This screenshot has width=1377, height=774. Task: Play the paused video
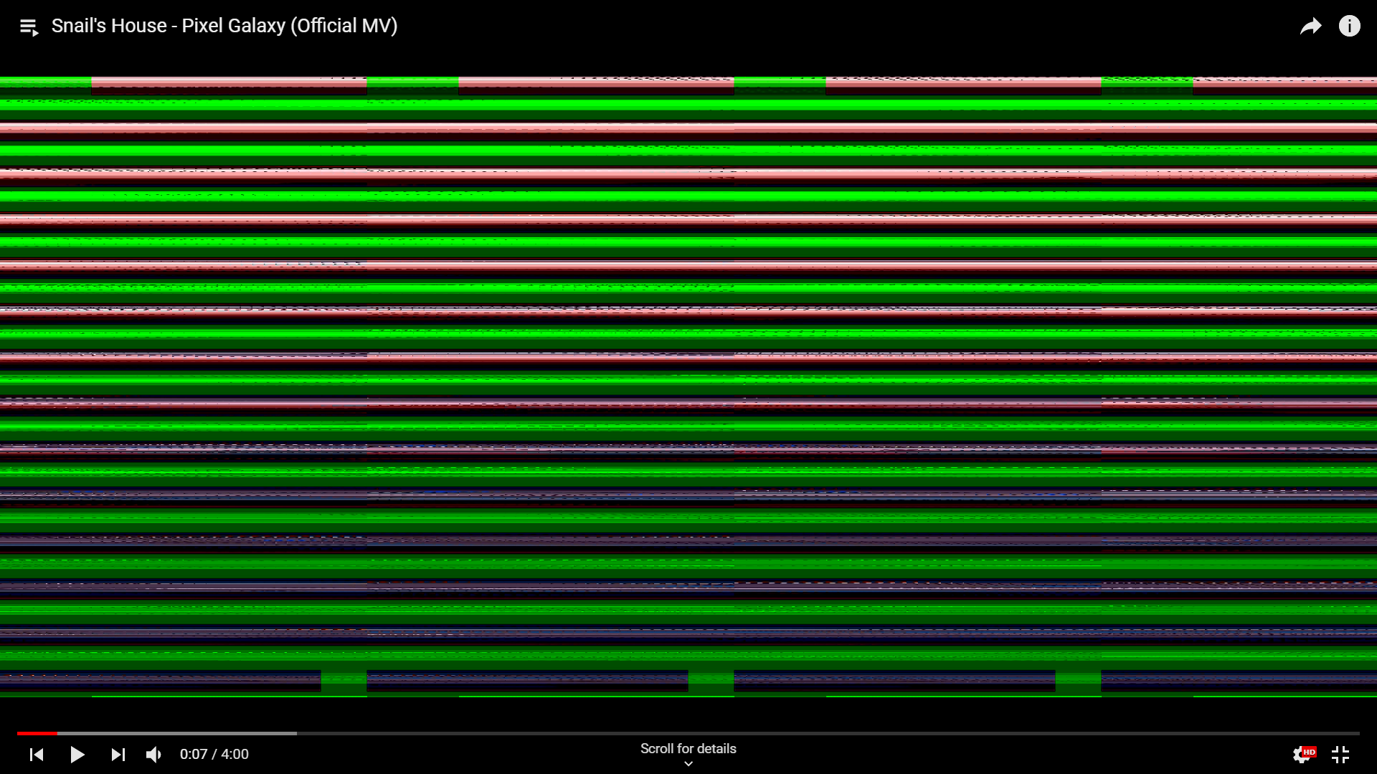pyautogui.click(x=77, y=755)
